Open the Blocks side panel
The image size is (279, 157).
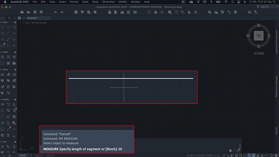coord(276,130)
